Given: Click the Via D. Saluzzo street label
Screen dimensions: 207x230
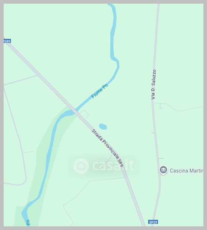Looking at the screenshot, I should click(x=154, y=85).
